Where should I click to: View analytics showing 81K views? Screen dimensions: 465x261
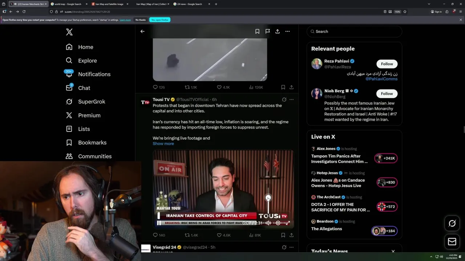(255, 235)
